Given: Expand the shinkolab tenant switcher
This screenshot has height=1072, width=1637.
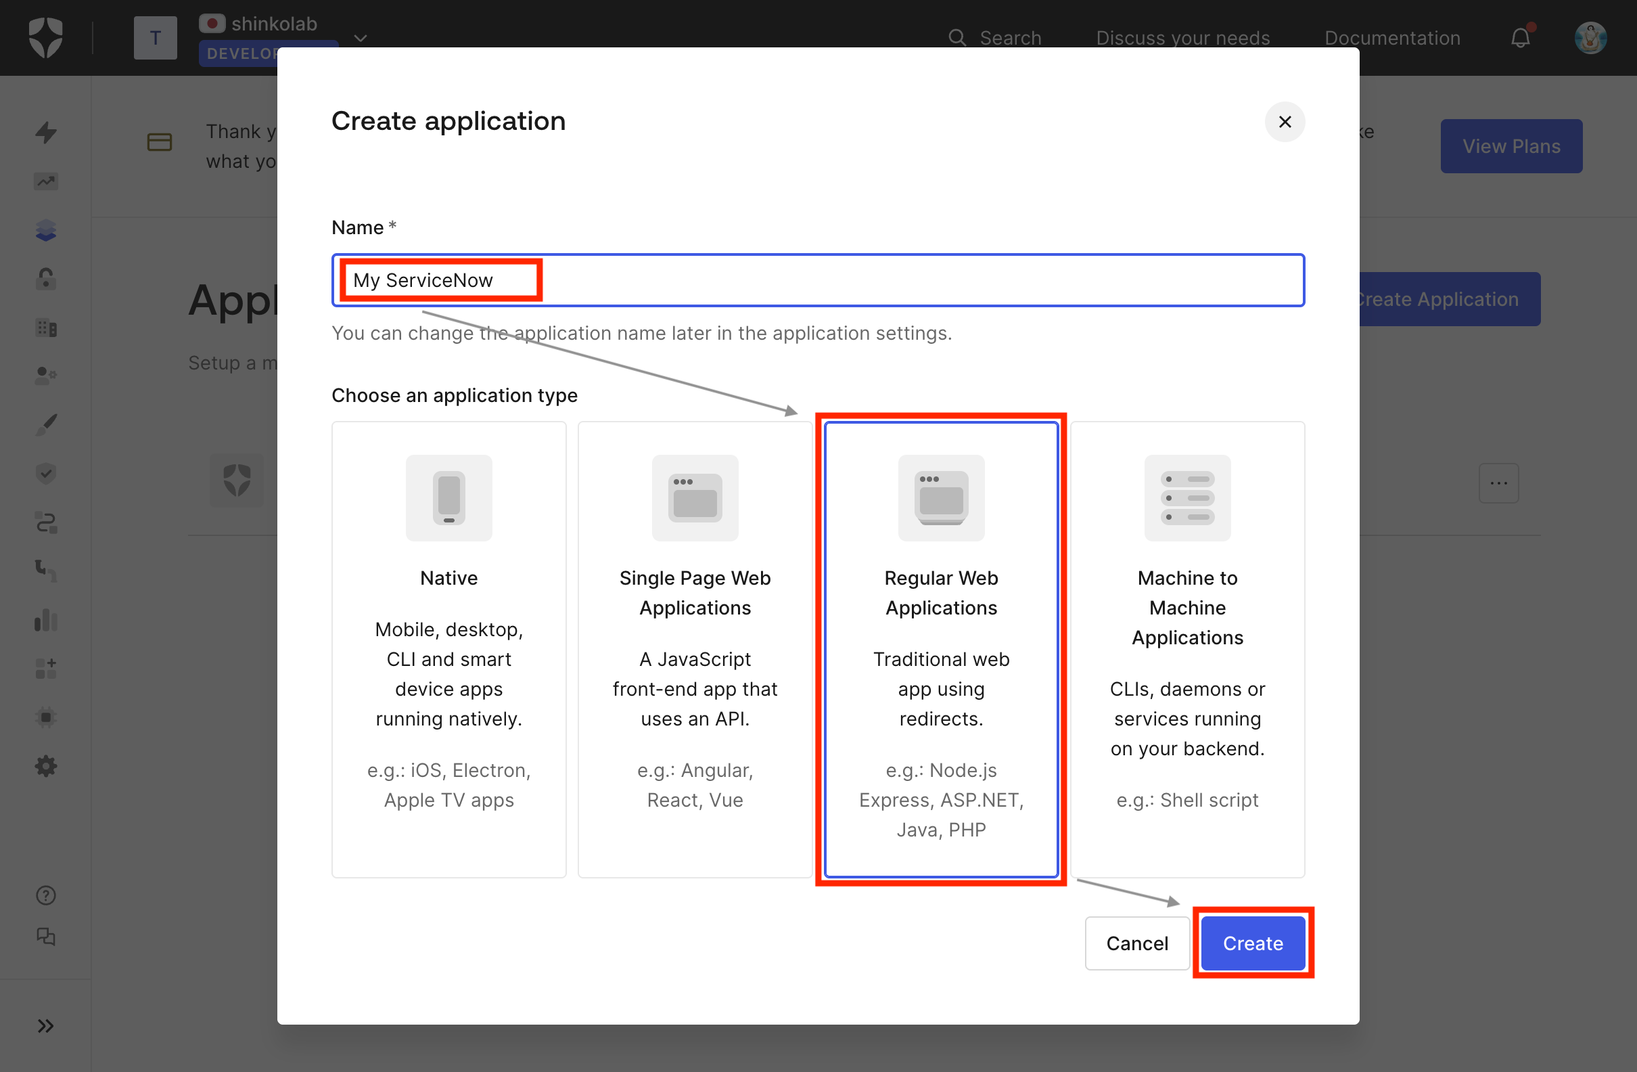Looking at the screenshot, I should 360,38.
